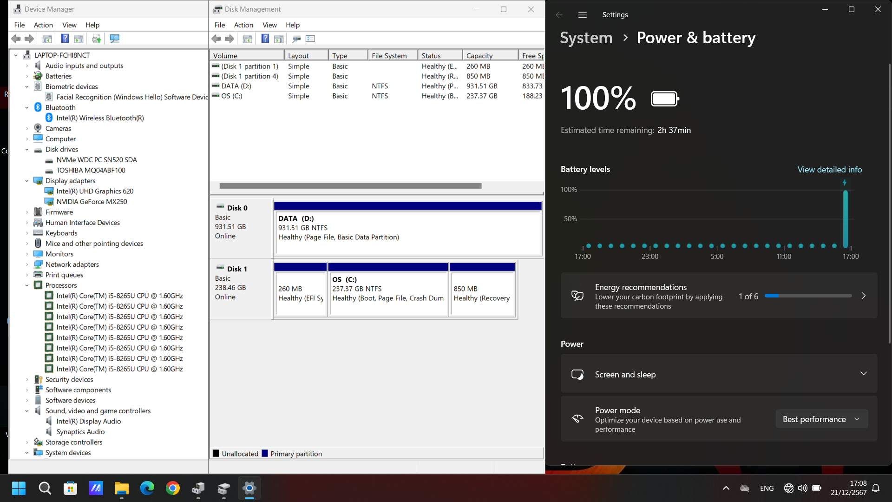Select TOSHIBA MQ04ABF100 disk drive

pos(91,171)
